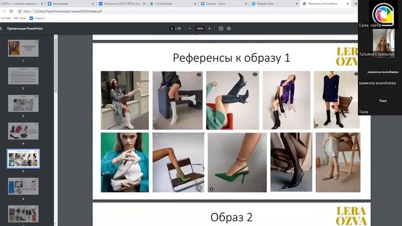Open the YouTube bookmark

[6, 18]
